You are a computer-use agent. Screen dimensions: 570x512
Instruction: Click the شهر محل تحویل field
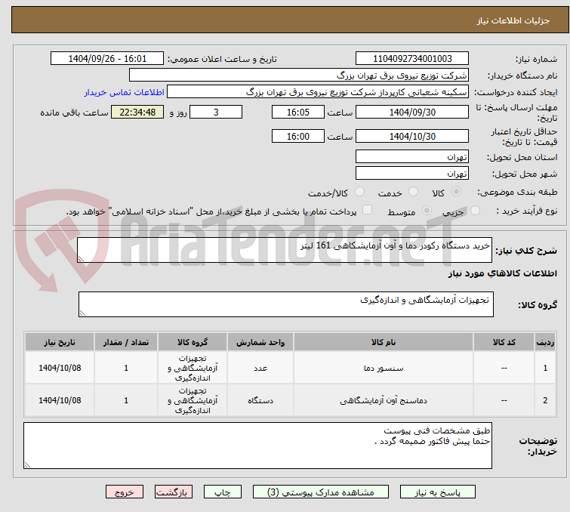(412, 174)
